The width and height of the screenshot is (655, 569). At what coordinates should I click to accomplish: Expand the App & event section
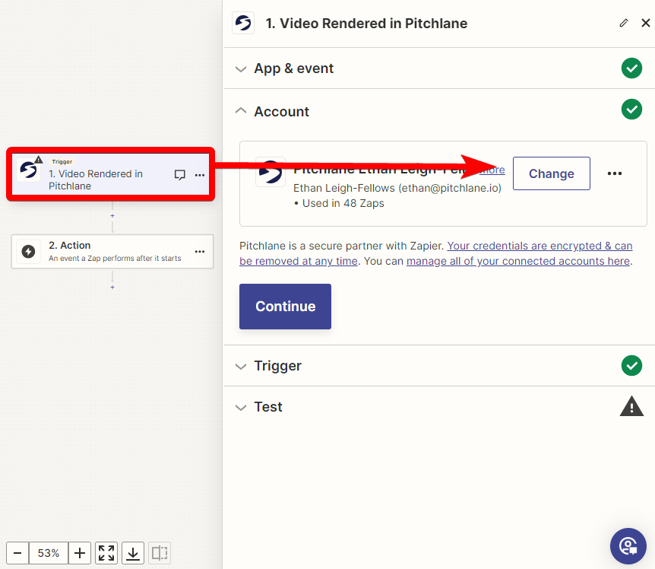point(241,69)
